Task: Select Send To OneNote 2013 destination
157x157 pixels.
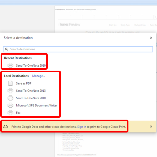Action: (x=31, y=91)
